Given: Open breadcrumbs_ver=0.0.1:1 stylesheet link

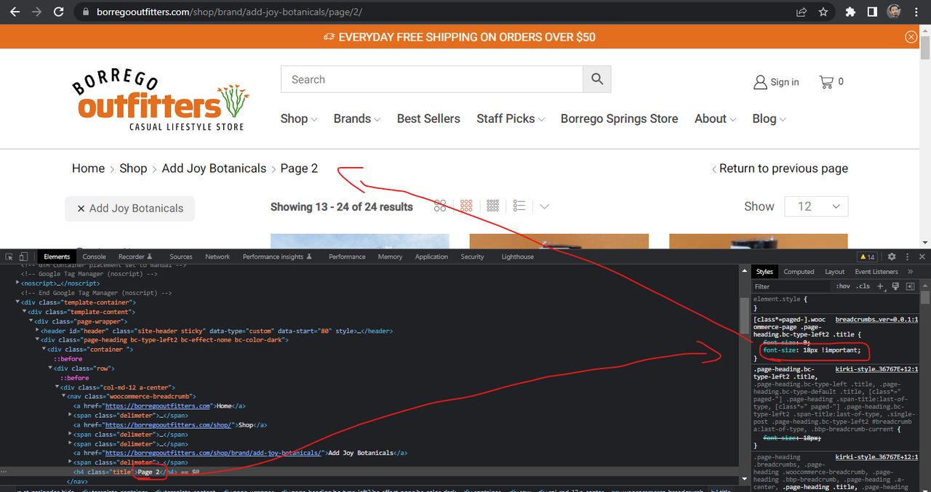Looking at the screenshot, I should [x=876, y=319].
